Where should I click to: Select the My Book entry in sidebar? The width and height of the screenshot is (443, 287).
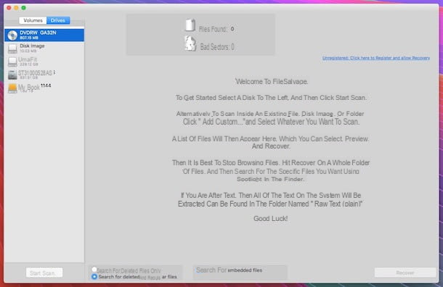[44, 88]
